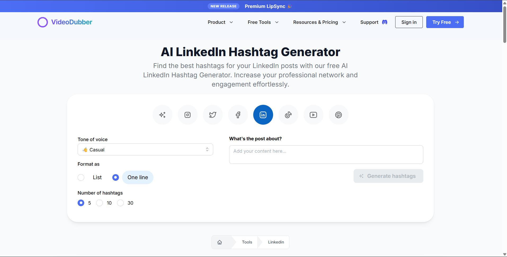This screenshot has width=507, height=257.
Task: Click the 'Number of hashtags' label
Action: (x=100, y=193)
